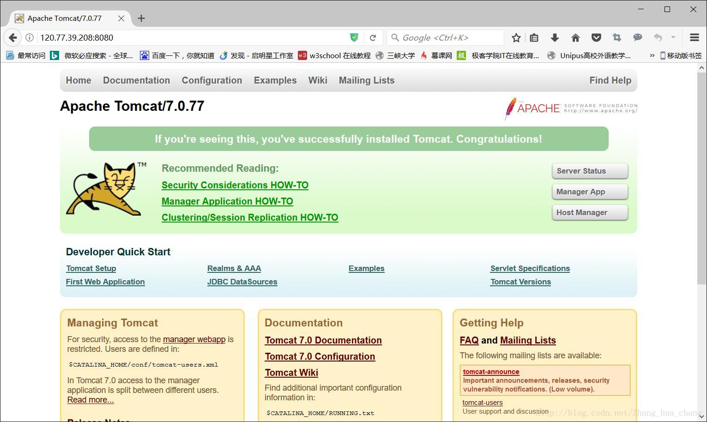Viewport: 707px width, 422px height.
Task: Open the hamburger browser menu
Action: click(694, 37)
